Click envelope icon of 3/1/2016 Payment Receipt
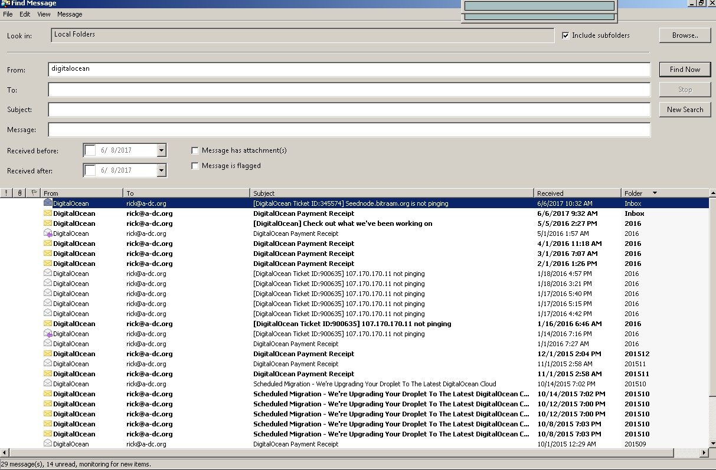 48,254
